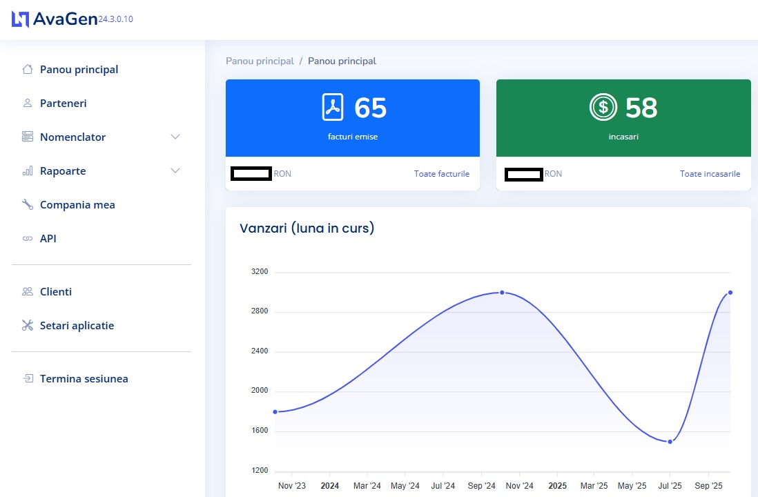758x497 pixels.
Task: Click the PDF document icon on blue card
Action: pos(333,107)
